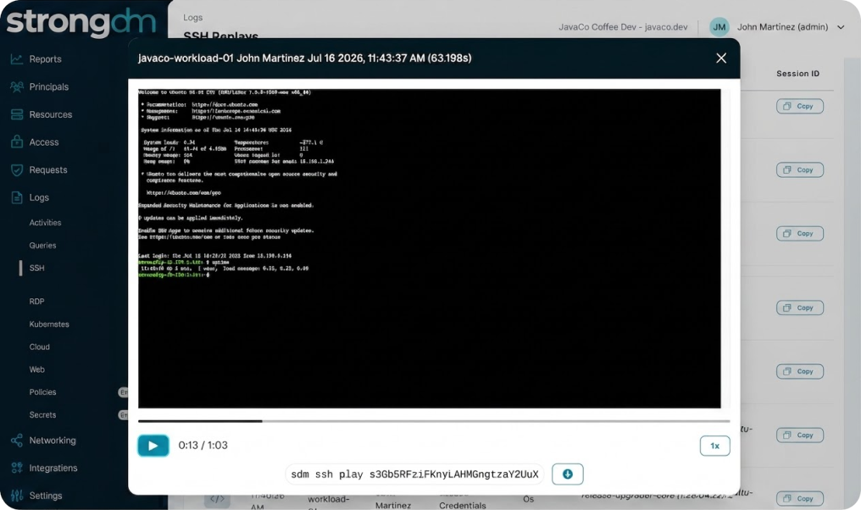Select SSH logs item

[x=36, y=268]
